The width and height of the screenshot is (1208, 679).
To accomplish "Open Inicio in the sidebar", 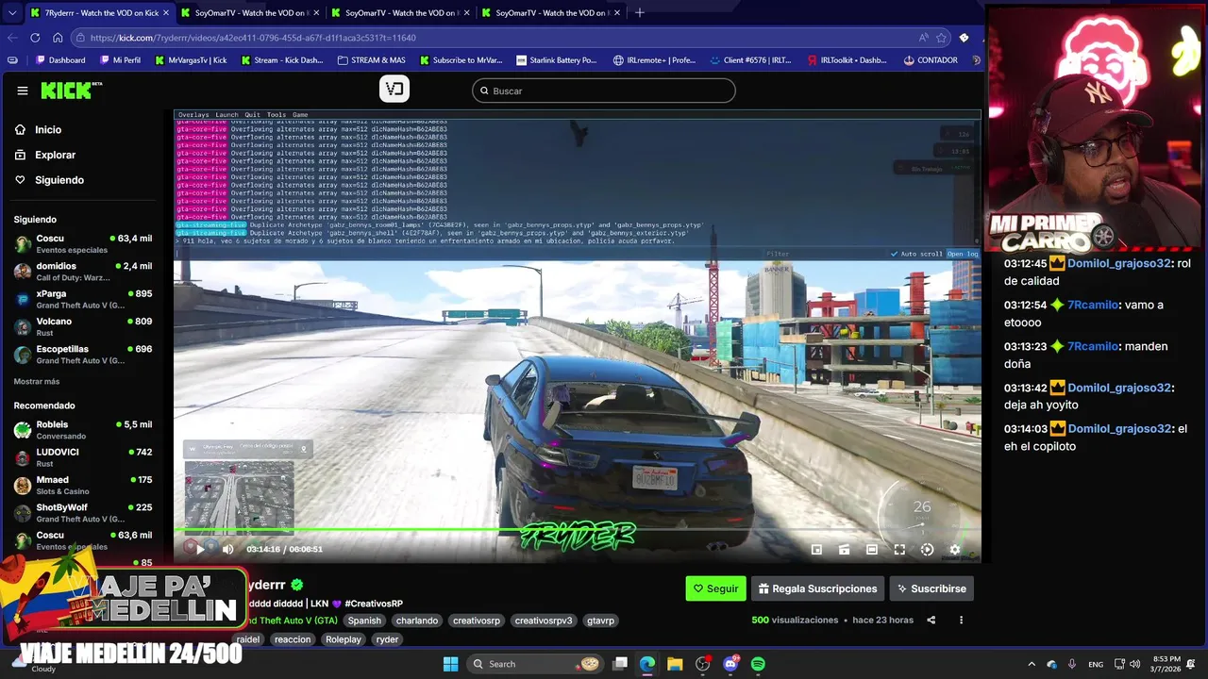I will [x=39, y=129].
